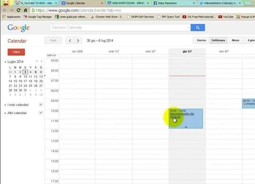255x184 pixels.
Task: Show next month in mini calendar
Action: pyautogui.click(x=41, y=62)
